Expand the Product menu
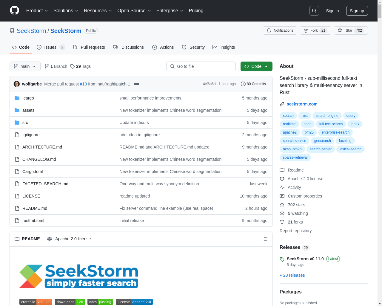382x306 pixels. tap(37, 10)
